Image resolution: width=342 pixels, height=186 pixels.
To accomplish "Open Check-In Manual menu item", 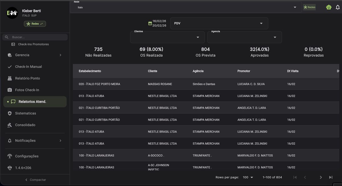I will pyautogui.click(x=28, y=67).
